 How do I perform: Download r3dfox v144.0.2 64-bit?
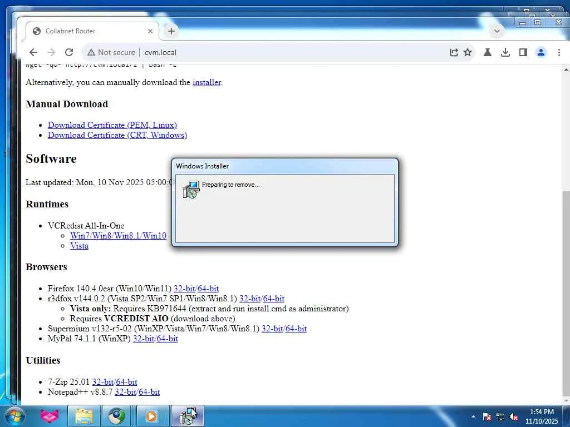(x=274, y=299)
